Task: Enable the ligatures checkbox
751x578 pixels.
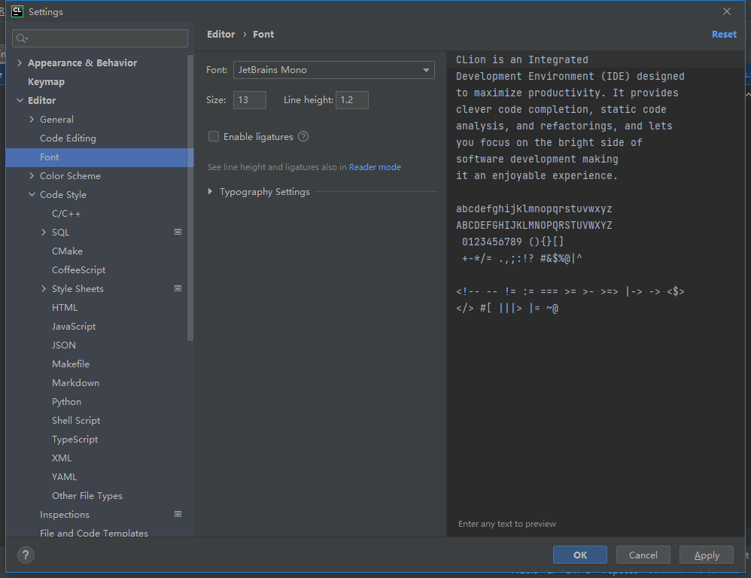Action: (x=214, y=136)
